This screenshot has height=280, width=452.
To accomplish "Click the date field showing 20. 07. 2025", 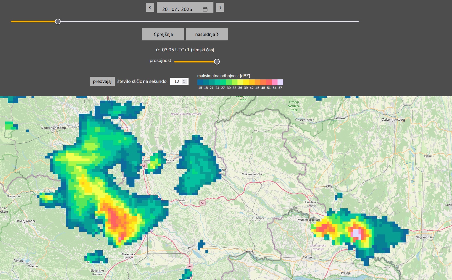I will click(x=177, y=9).
